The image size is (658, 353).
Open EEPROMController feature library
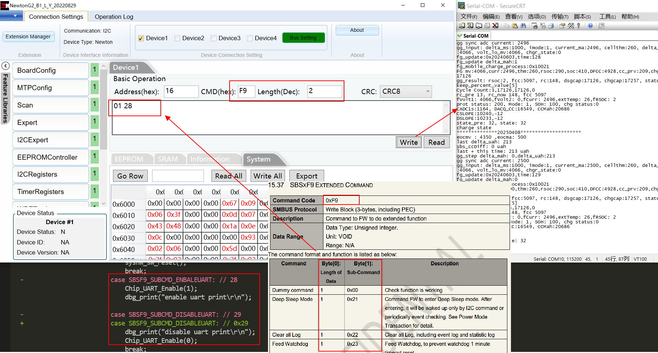tap(51, 157)
